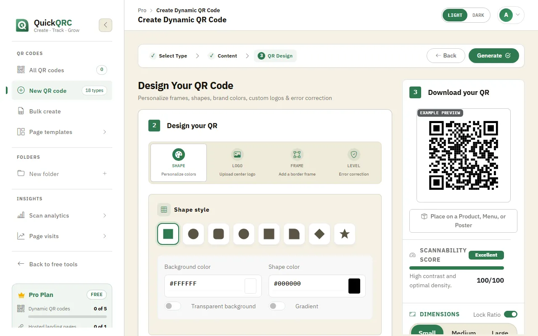This screenshot has height=336, width=538.
Task: Open the black shape color swatch
Action: [354, 286]
